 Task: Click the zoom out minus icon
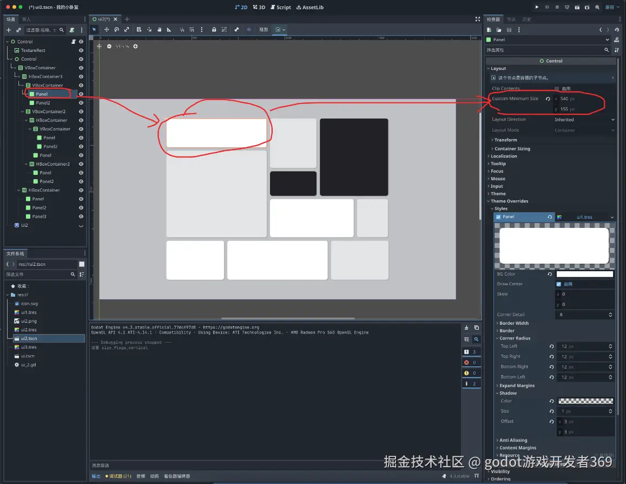click(x=109, y=47)
